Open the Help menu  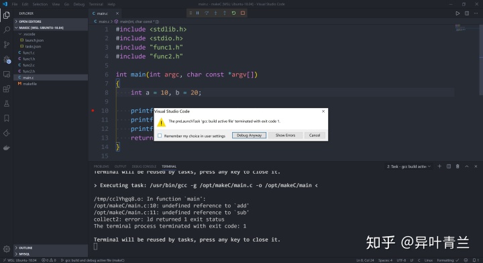pos(111,4)
